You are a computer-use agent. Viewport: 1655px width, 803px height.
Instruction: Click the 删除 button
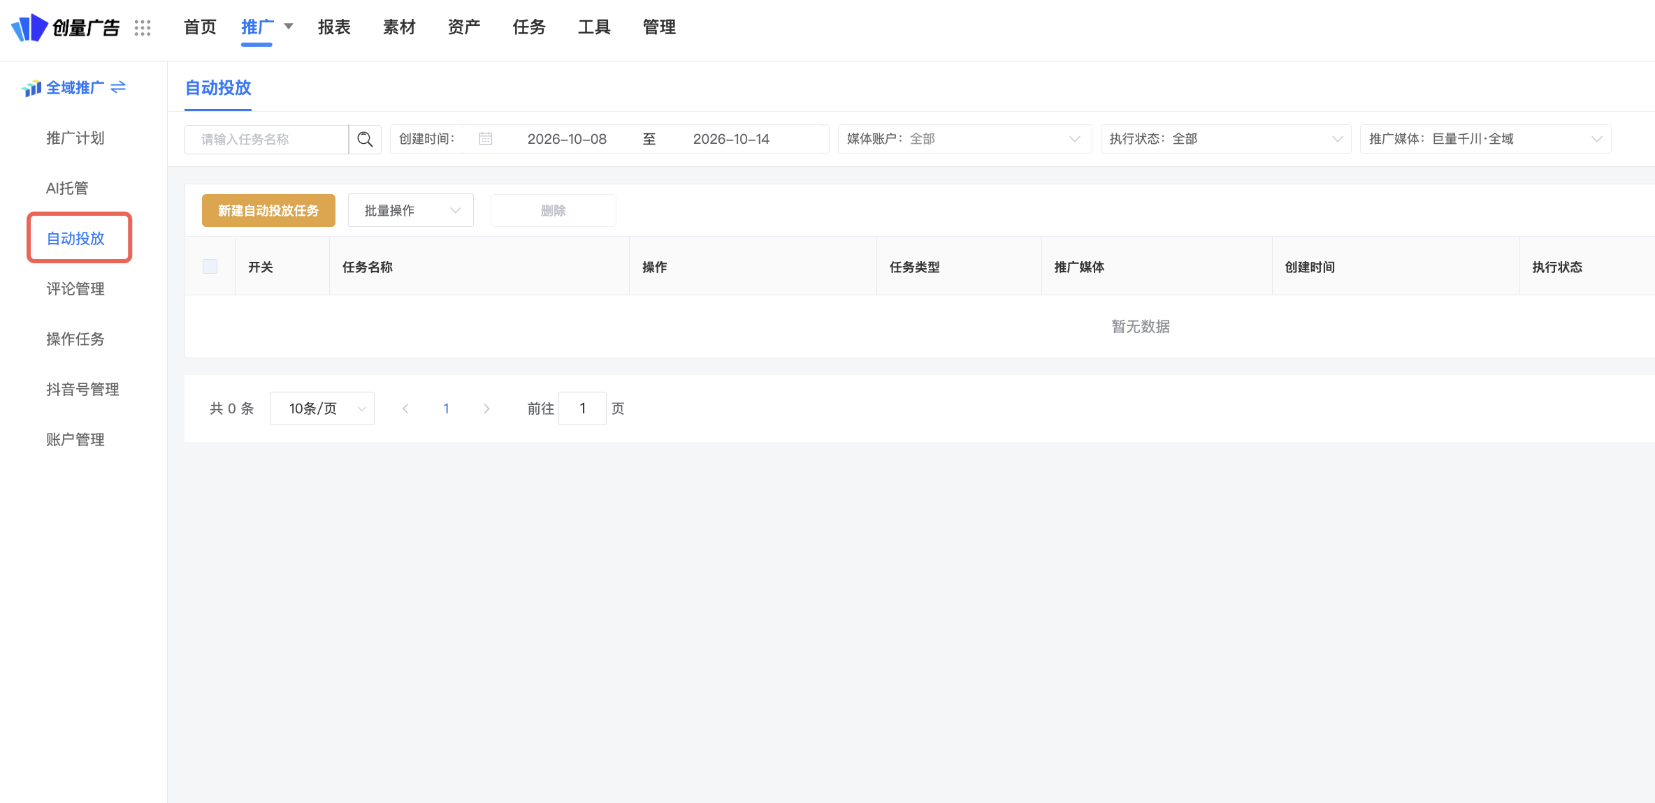(x=554, y=210)
